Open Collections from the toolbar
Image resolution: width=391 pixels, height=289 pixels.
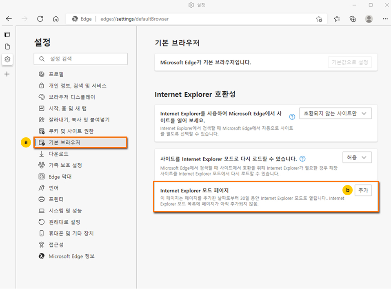coord(352,19)
